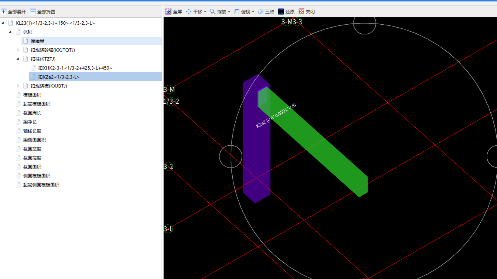This screenshot has height=279, width=497.
Task: Select the 平移 pan tool
Action: (x=194, y=12)
